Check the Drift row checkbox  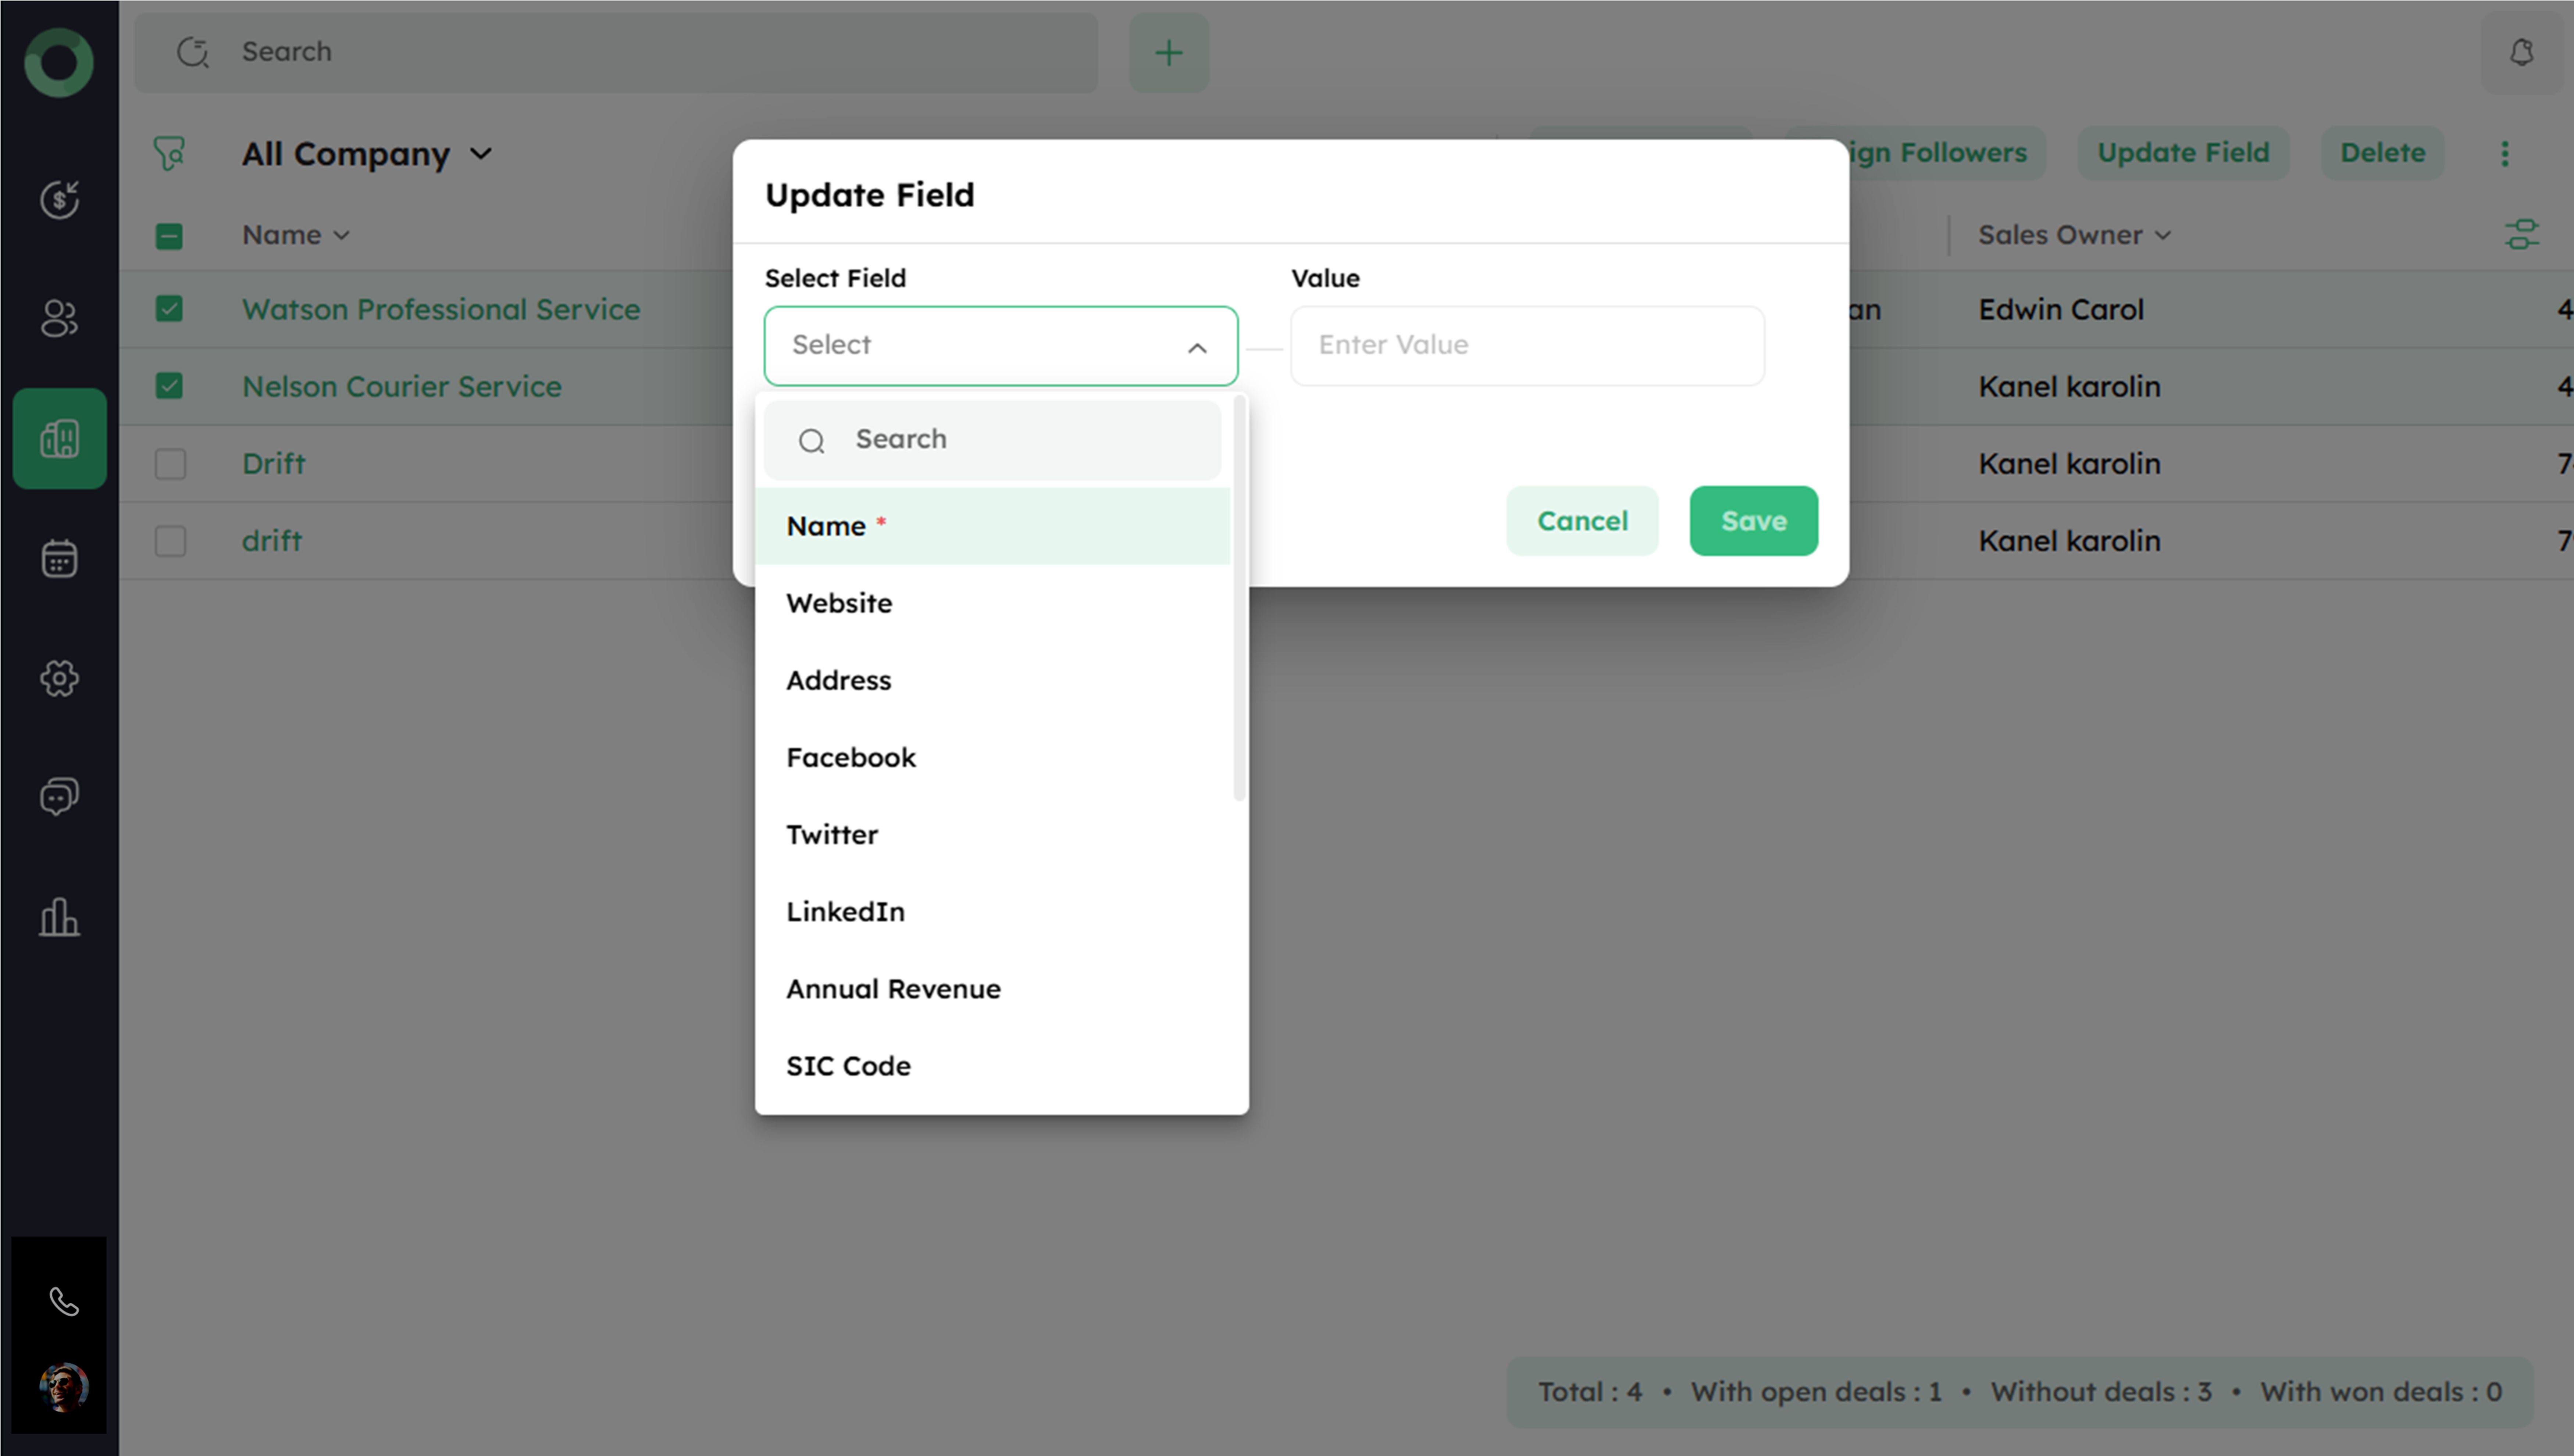click(x=170, y=464)
